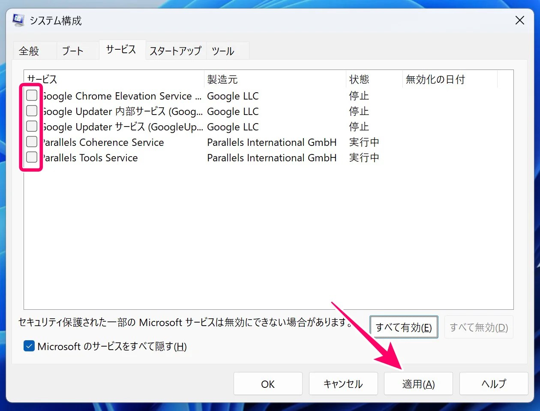This screenshot has height=411, width=540.
Task: Switch to the 全般 tab
Action: (x=28, y=51)
